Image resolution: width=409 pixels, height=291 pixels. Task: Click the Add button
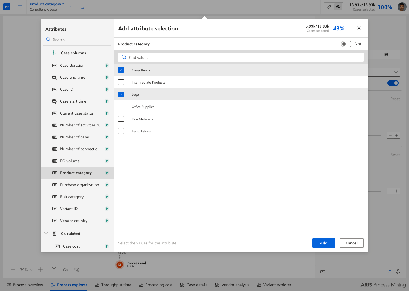click(x=324, y=243)
